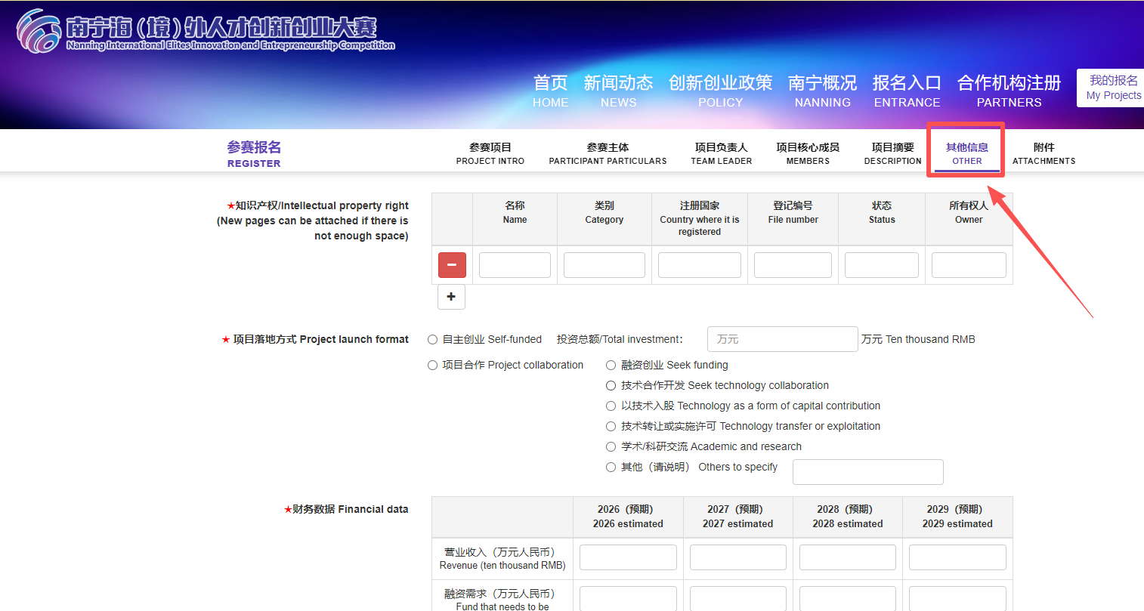This screenshot has width=1144, height=611.
Task: Switch to the MEMBERS tab
Action: (808, 153)
